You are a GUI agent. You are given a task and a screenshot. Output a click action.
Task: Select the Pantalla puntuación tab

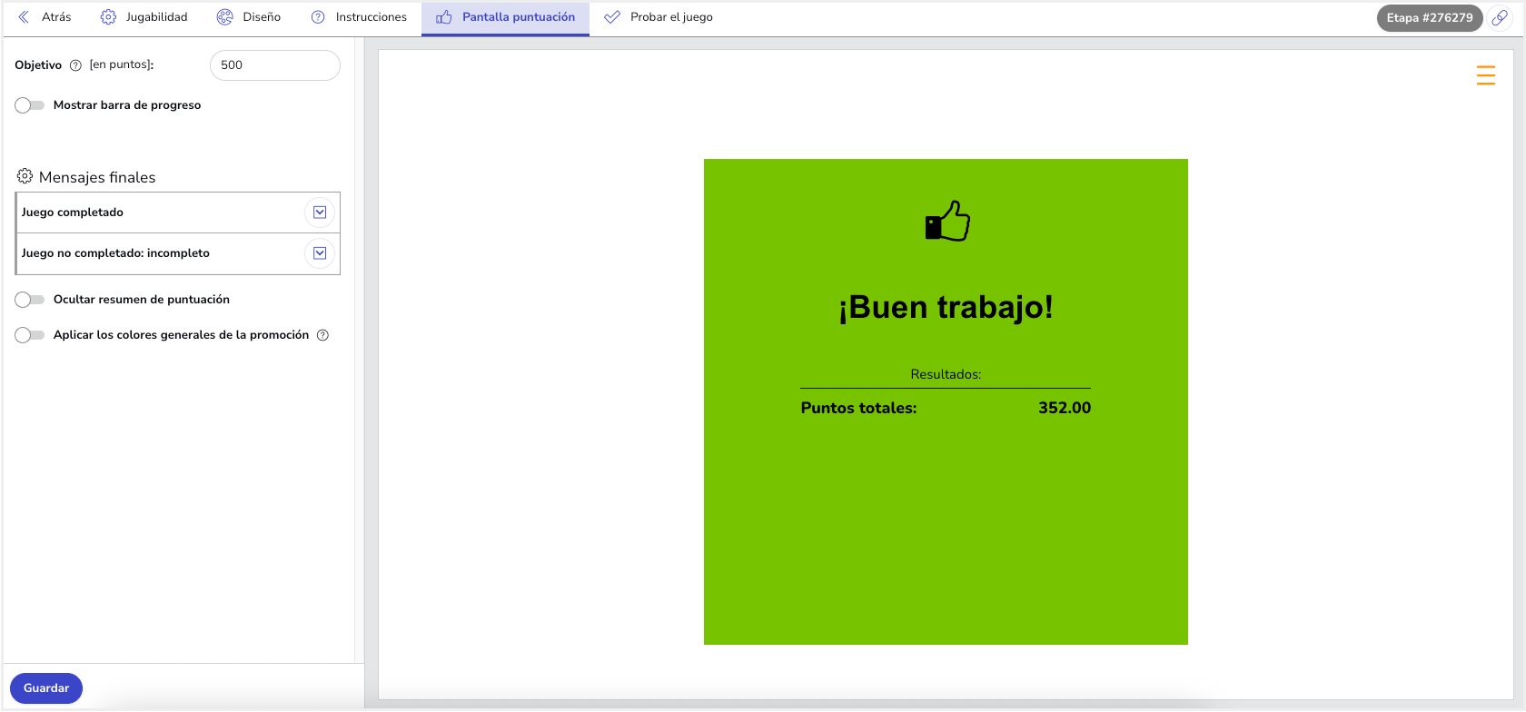tap(505, 17)
